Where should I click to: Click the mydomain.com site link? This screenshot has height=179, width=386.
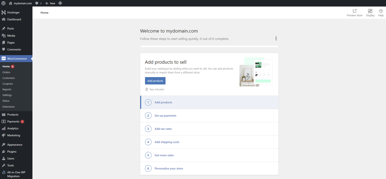click(x=23, y=3)
